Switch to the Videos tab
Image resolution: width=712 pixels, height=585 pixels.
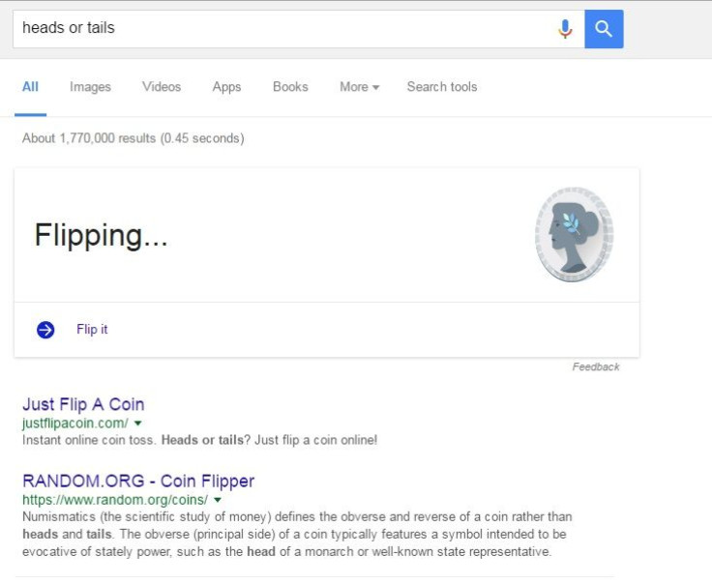(162, 87)
